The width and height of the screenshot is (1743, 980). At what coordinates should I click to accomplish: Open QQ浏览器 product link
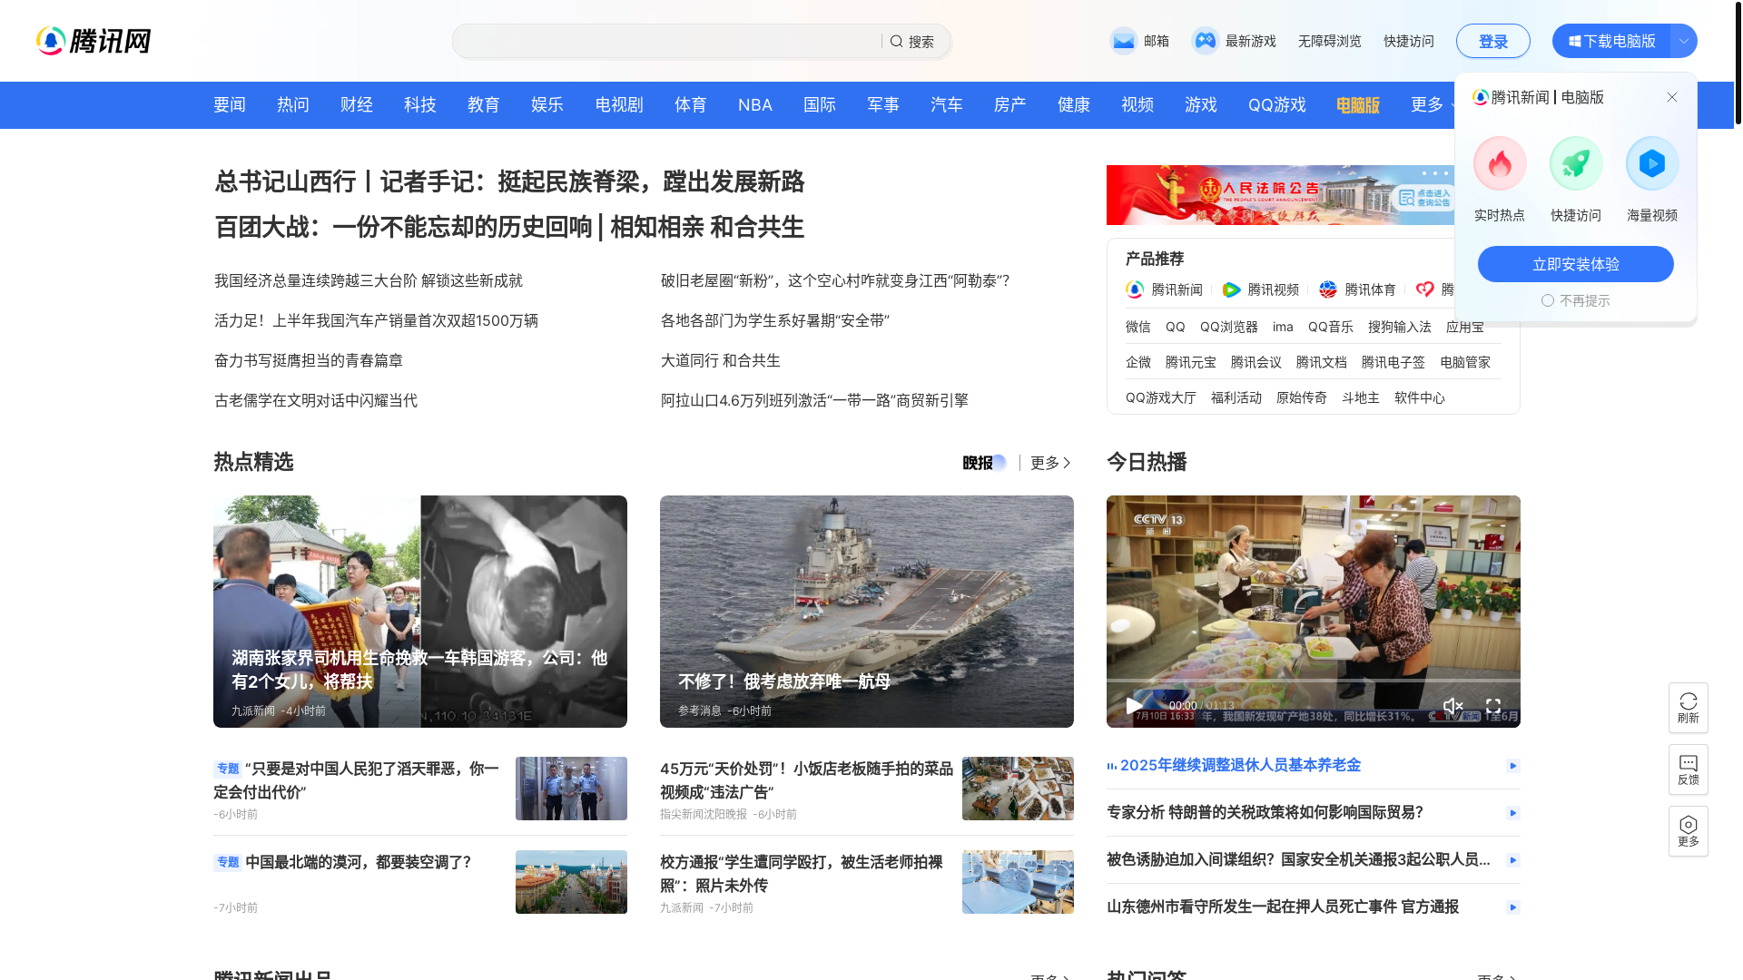click(1229, 327)
